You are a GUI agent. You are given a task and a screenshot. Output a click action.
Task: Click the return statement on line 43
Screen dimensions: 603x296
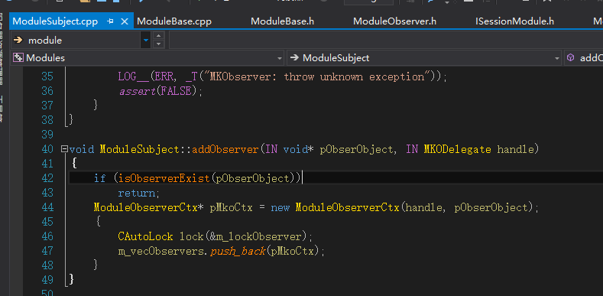click(136, 193)
